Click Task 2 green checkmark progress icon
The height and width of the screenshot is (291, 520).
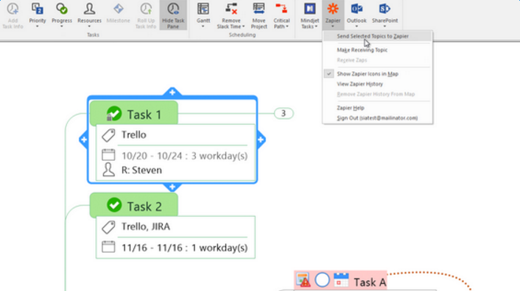[x=114, y=205]
